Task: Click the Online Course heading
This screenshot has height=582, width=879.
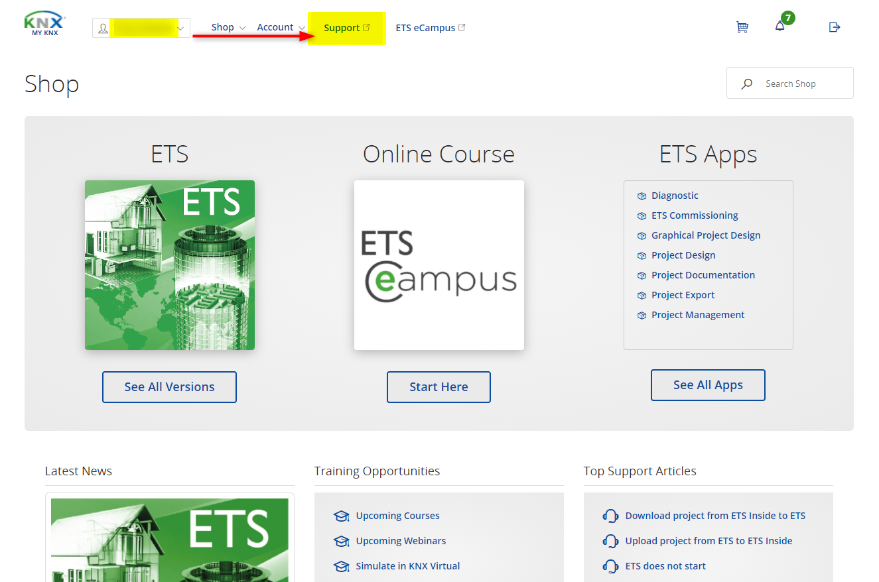Action: (439, 154)
